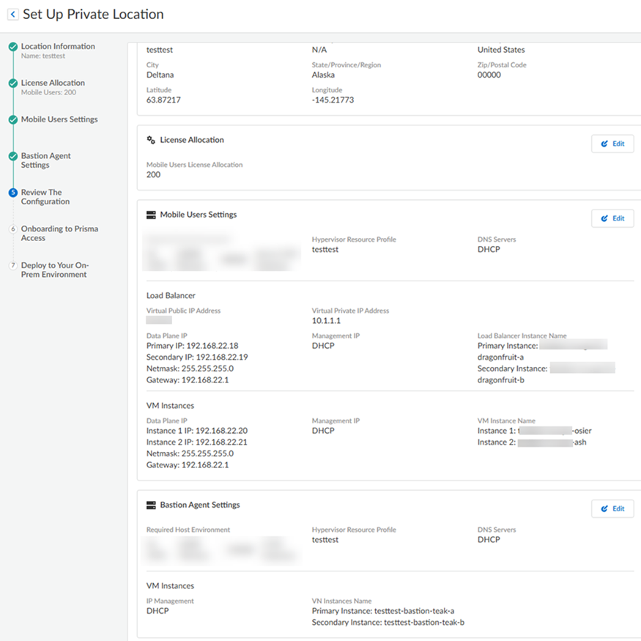
Task: Click the step 7 number icon
Action: tap(13, 266)
